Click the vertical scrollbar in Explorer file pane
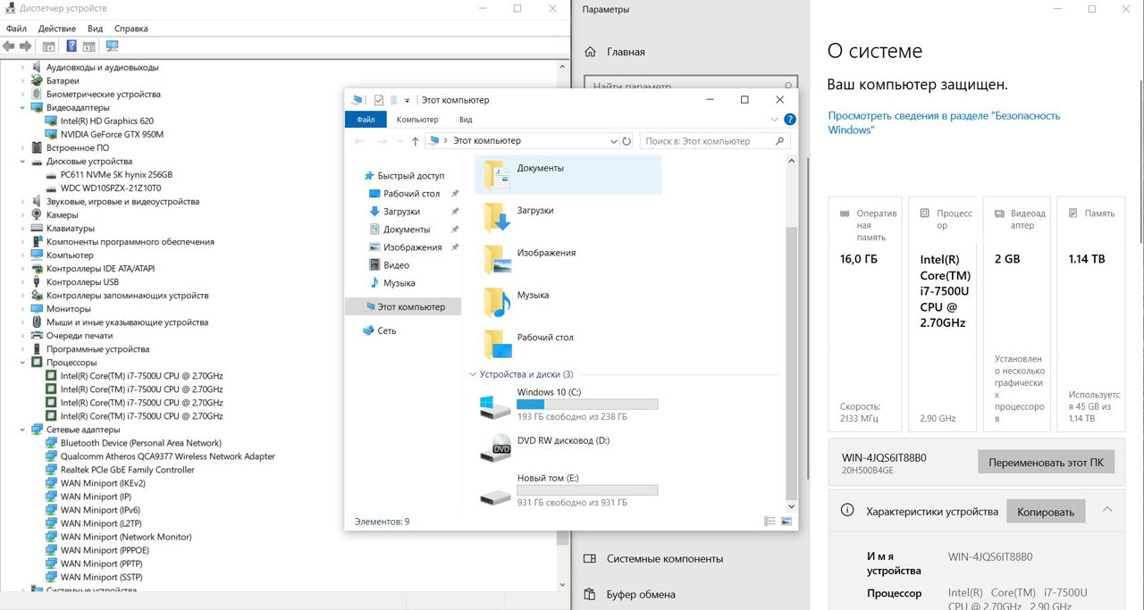Screen dimensions: 1144x610 (789, 357)
